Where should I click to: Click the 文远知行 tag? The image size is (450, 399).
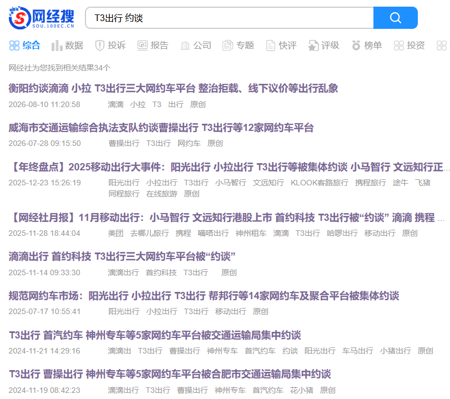[269, 183]
